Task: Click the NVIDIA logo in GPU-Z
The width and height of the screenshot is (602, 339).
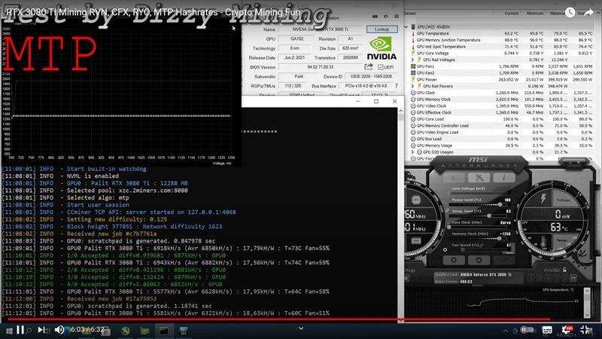Action: tap(382, 48)
